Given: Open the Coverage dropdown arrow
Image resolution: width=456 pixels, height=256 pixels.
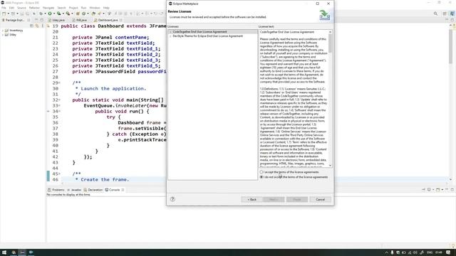Looking at the screenshot, I should tap(63, 14).
